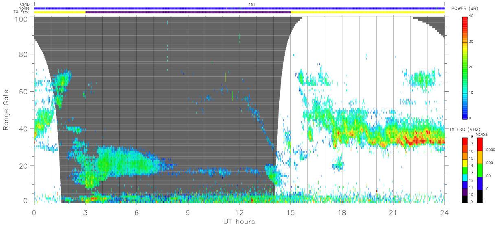Click the 1000 label on NOISE scale
This screenshot has height=230, width=500.
[x=489, y=163]
